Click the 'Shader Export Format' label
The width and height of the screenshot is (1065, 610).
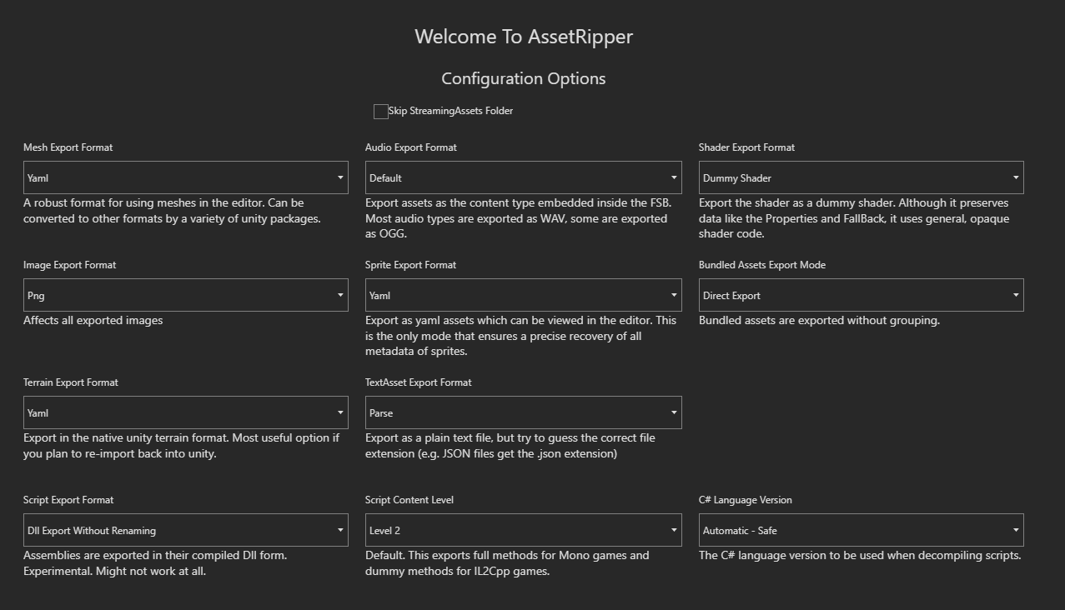(747, 147)
